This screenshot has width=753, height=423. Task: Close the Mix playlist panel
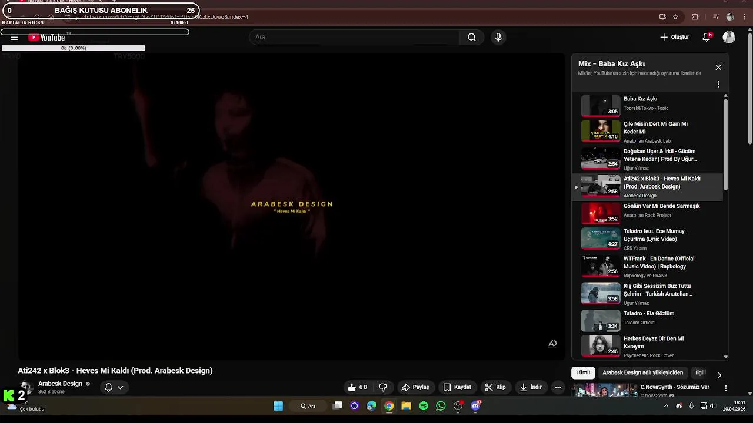click(718, 68)
